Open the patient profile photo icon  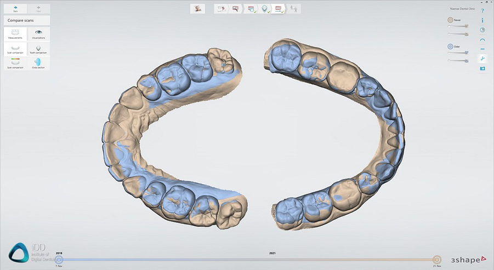(x=197, y=9)
